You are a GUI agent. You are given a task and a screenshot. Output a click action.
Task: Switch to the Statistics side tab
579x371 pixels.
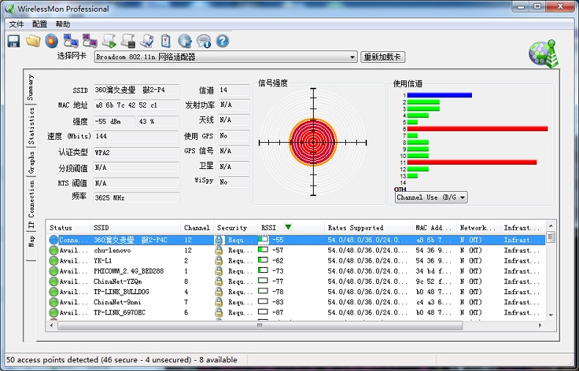tap(32, 127)
